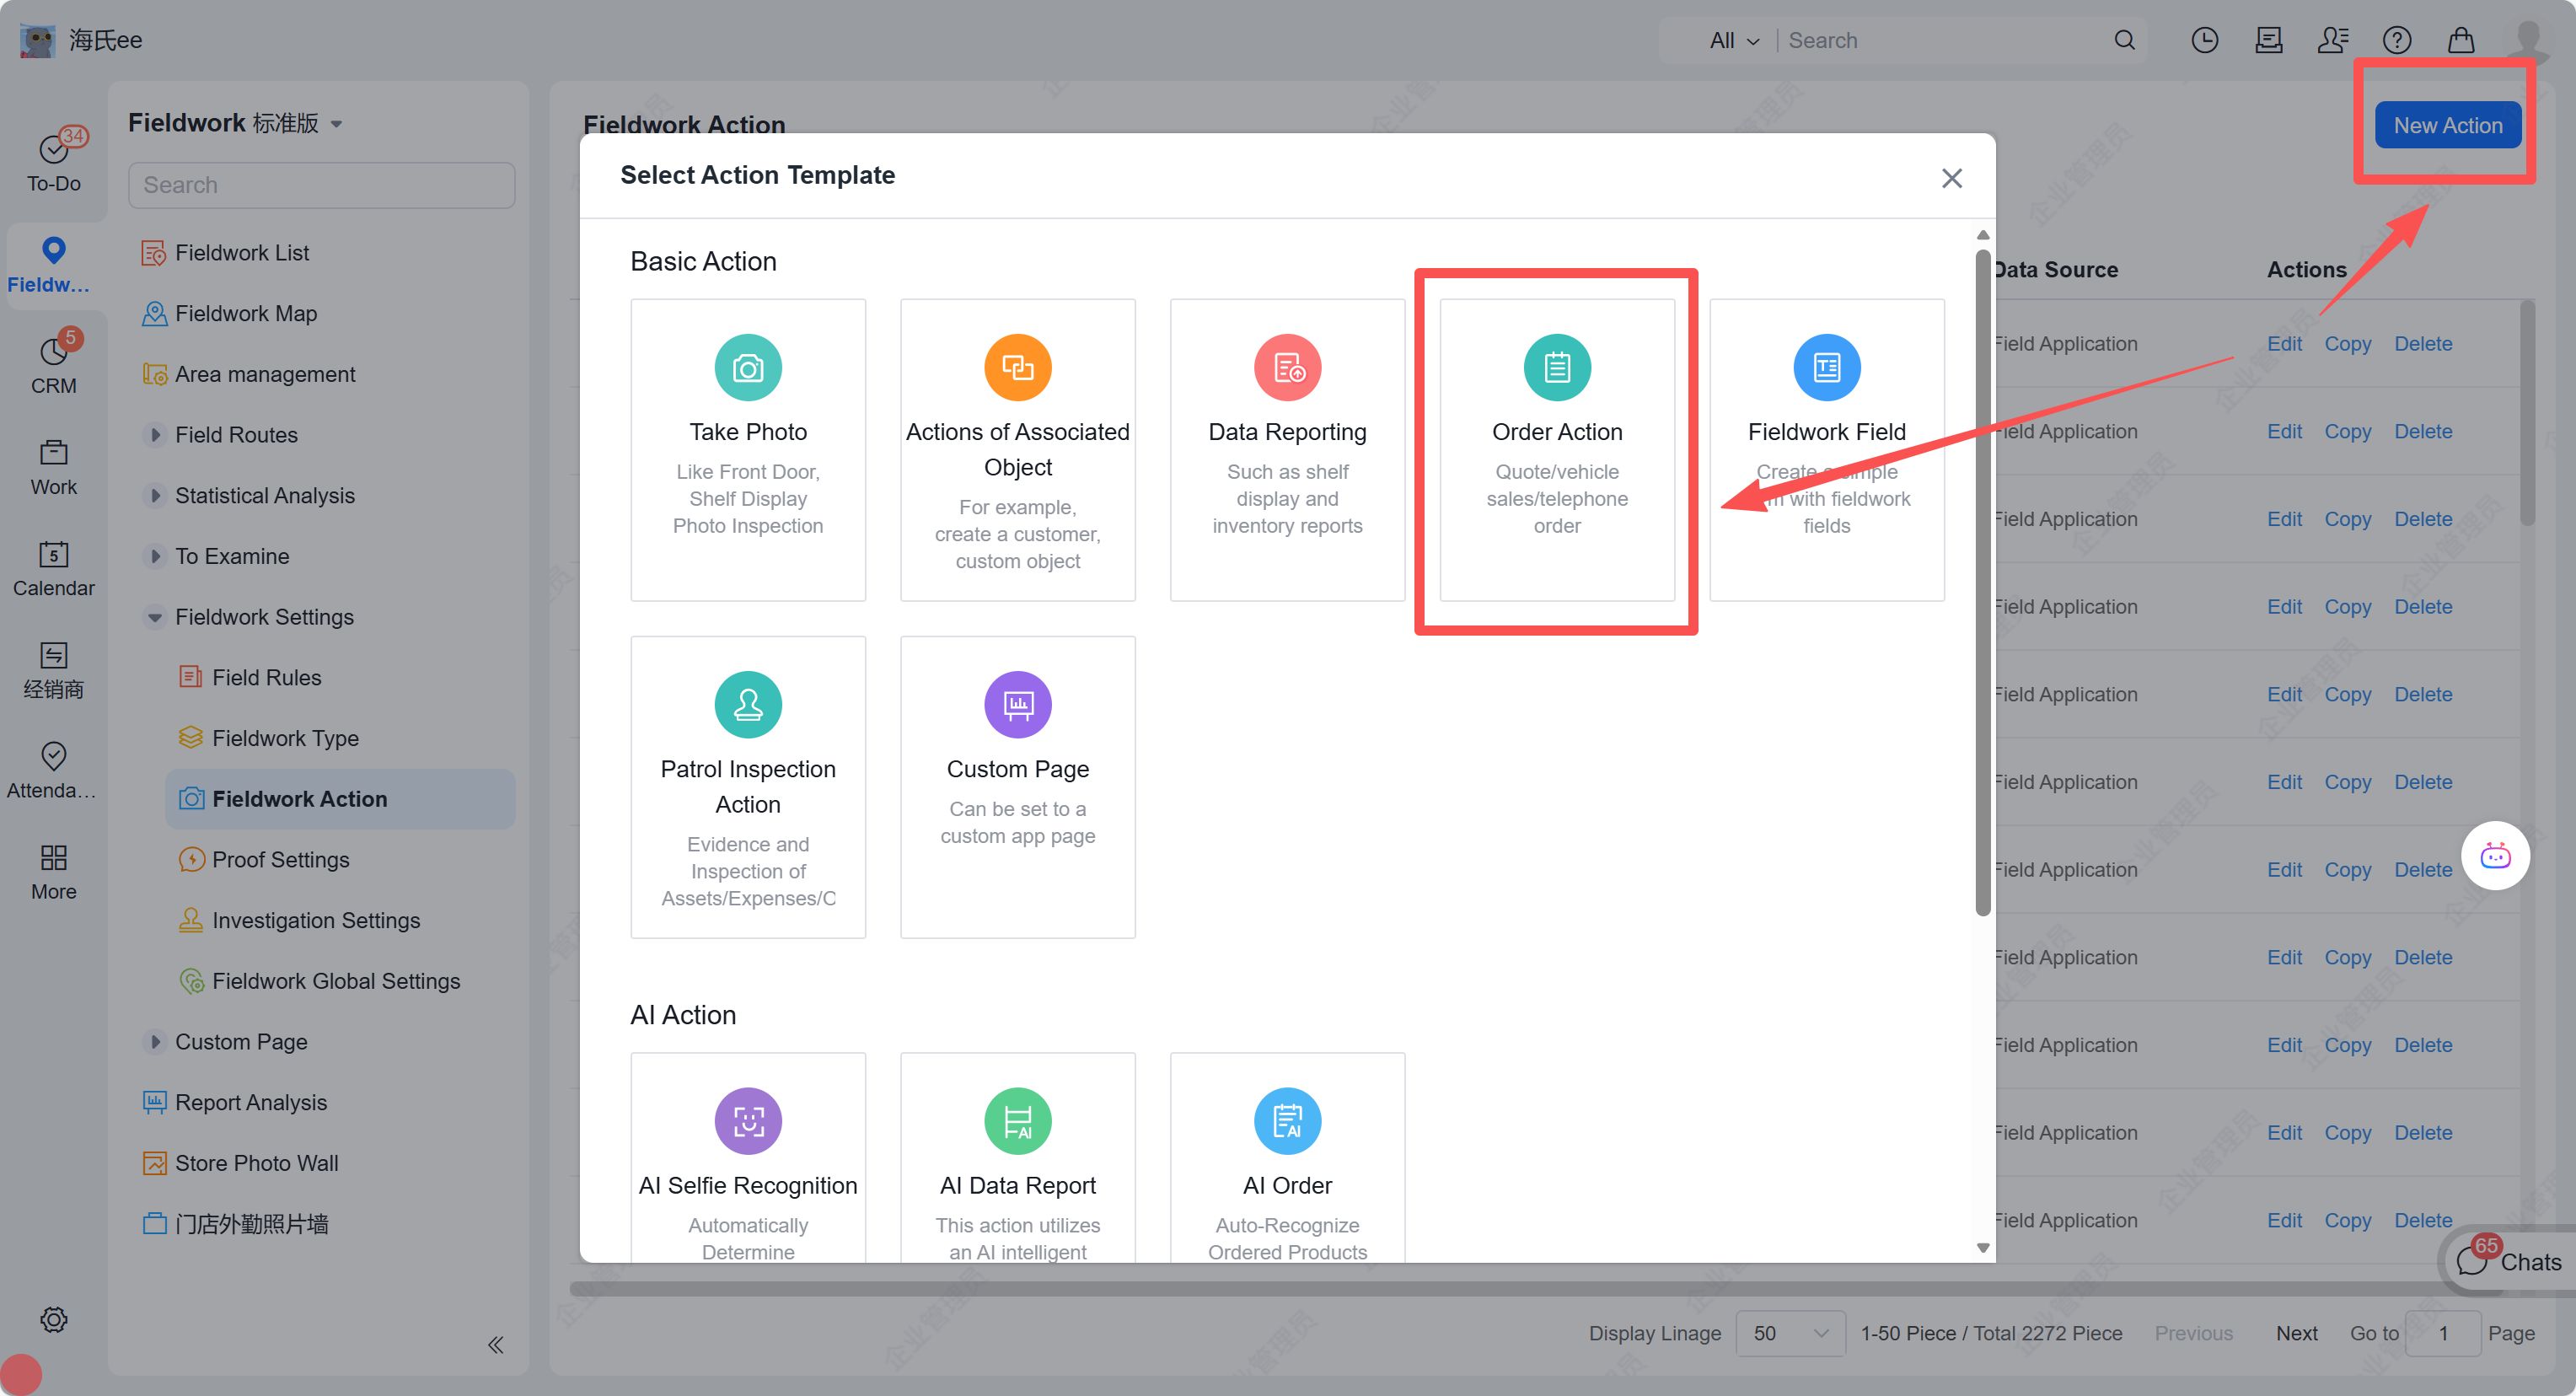Open the help question mark icon
This screenshot has width=2576, height=1396.
pyautogui.click(x=2396, y=40)
